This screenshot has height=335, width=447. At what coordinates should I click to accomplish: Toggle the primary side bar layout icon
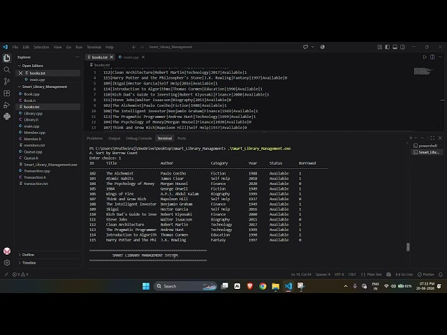(388, 47)
